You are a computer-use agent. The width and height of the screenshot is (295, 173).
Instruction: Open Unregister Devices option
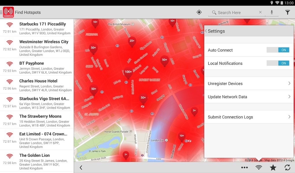point(249,83)
